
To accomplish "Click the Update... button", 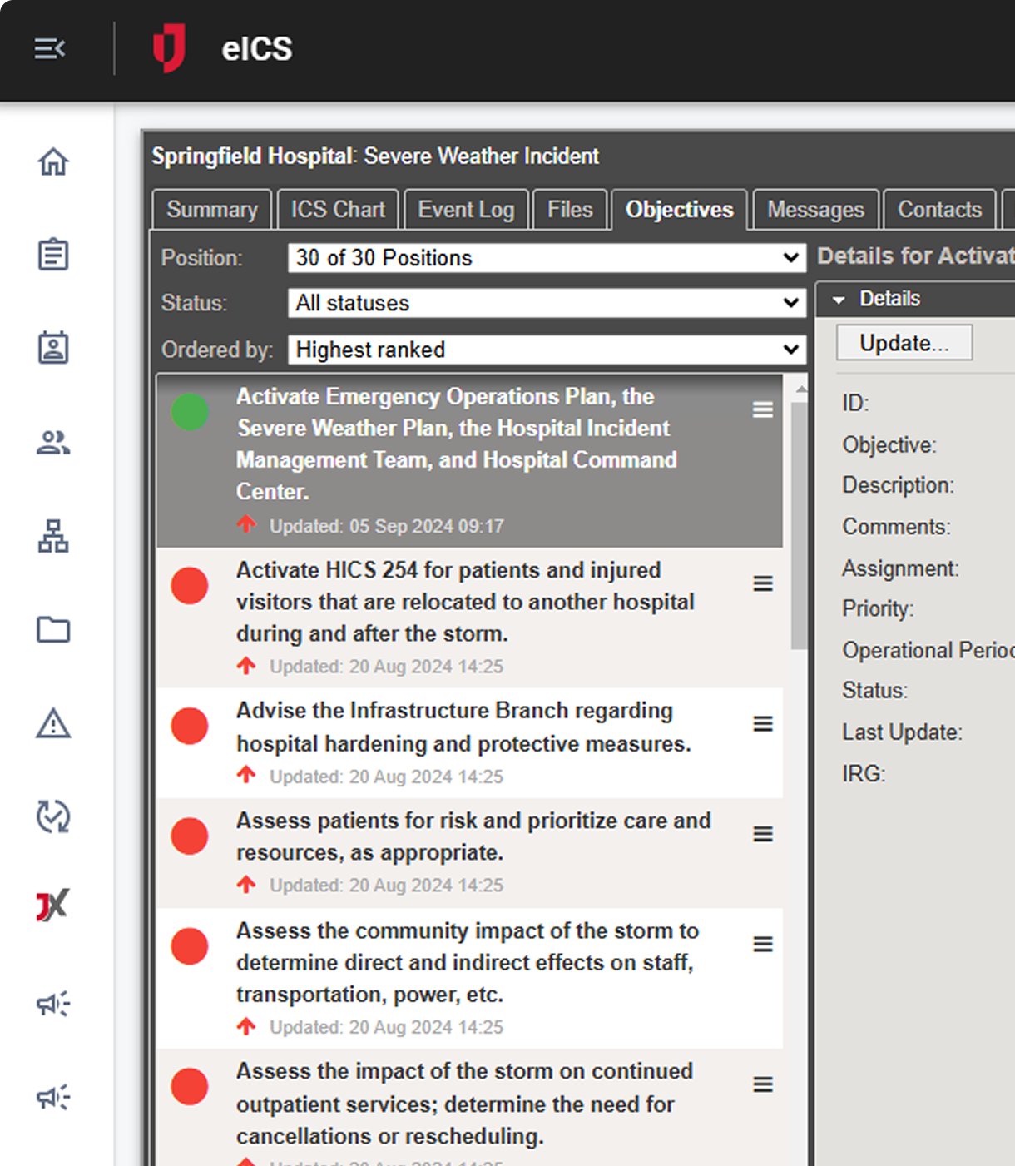I will click(904, 343).
